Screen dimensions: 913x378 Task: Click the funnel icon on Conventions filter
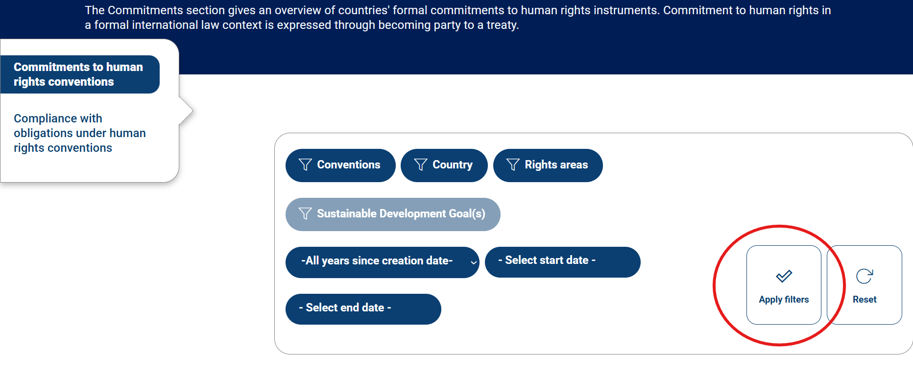click(x=305, y=165)
